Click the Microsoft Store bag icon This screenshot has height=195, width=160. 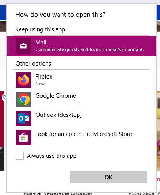23,138
